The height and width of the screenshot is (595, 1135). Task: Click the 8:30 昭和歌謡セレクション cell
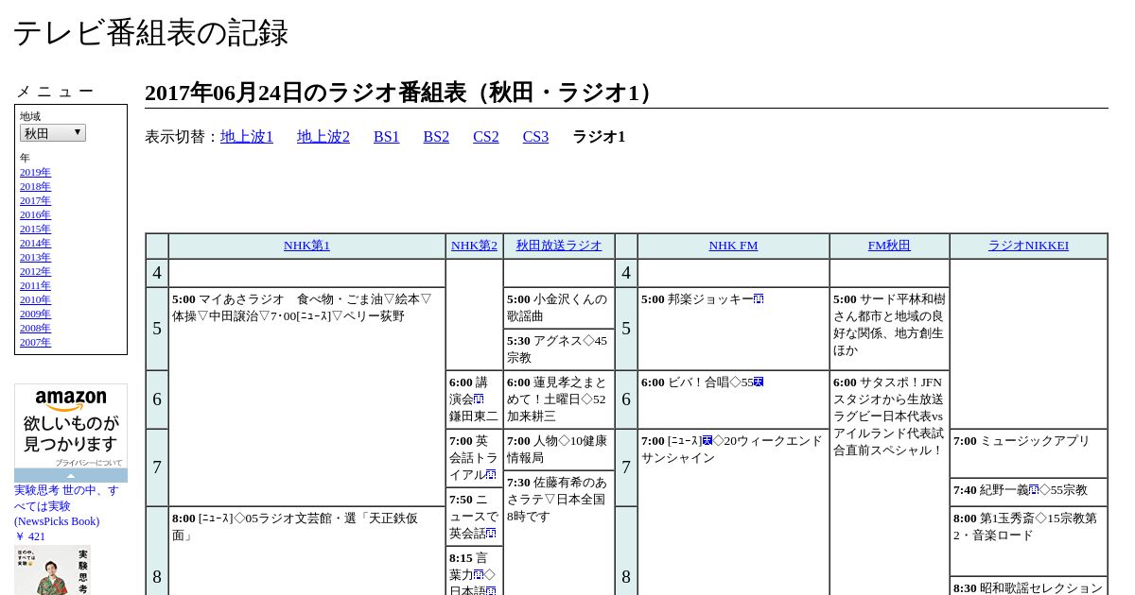click(x=1028, y=586)
